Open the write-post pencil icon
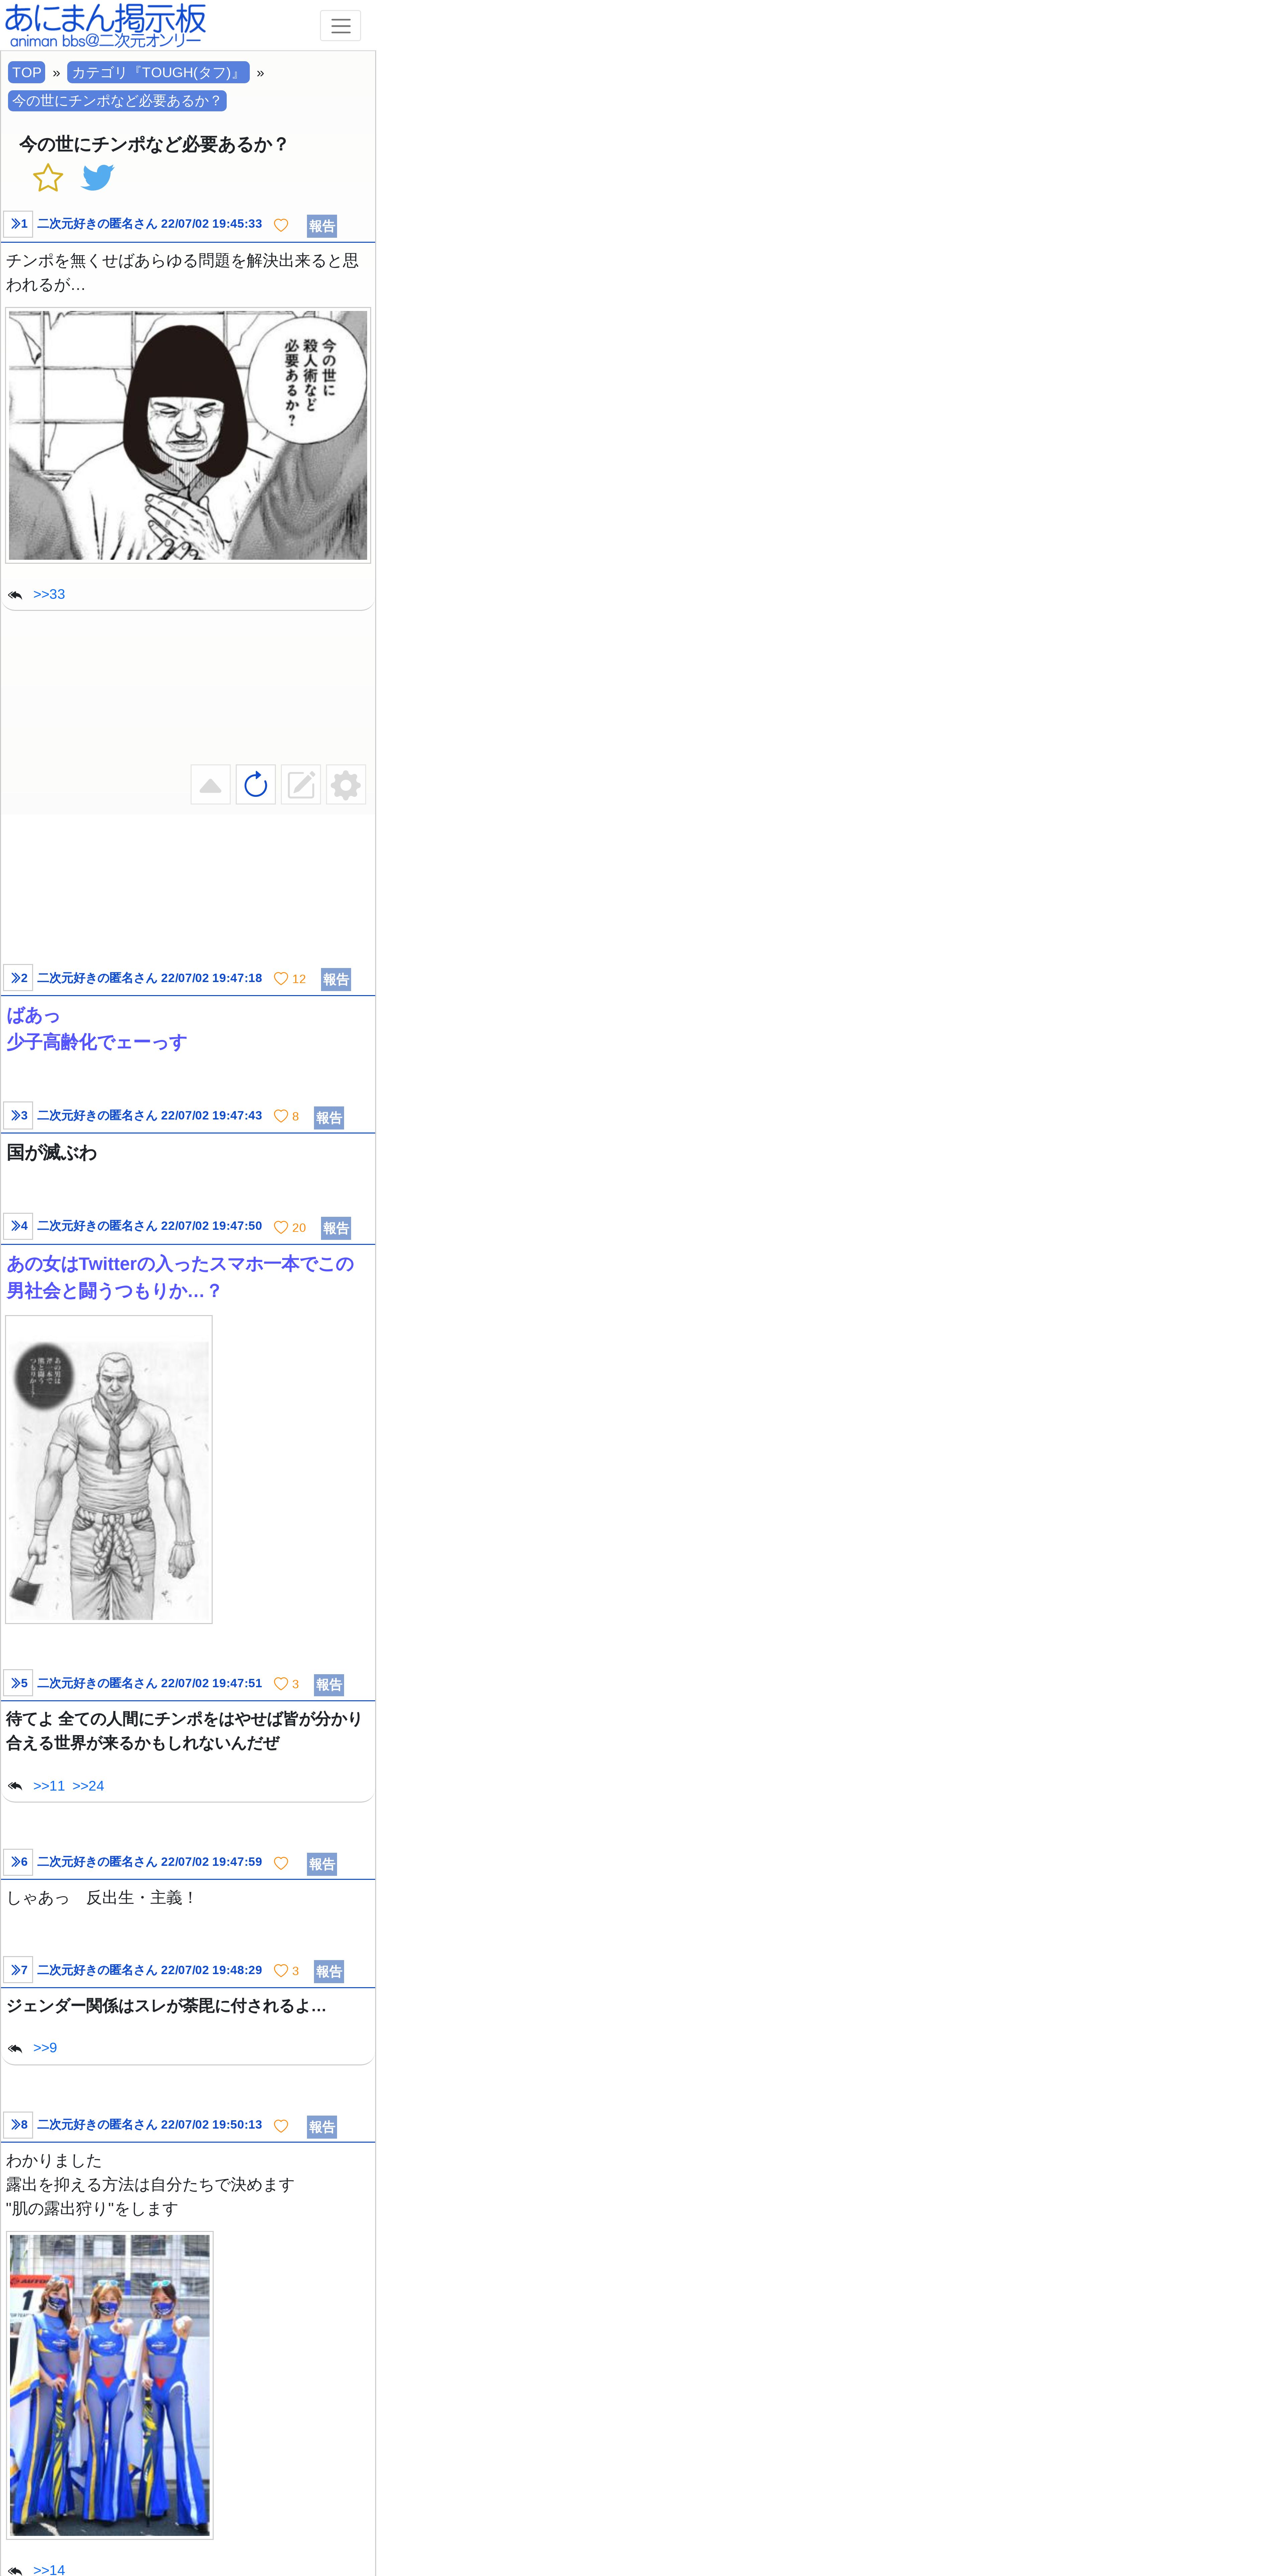 [301, 785]
